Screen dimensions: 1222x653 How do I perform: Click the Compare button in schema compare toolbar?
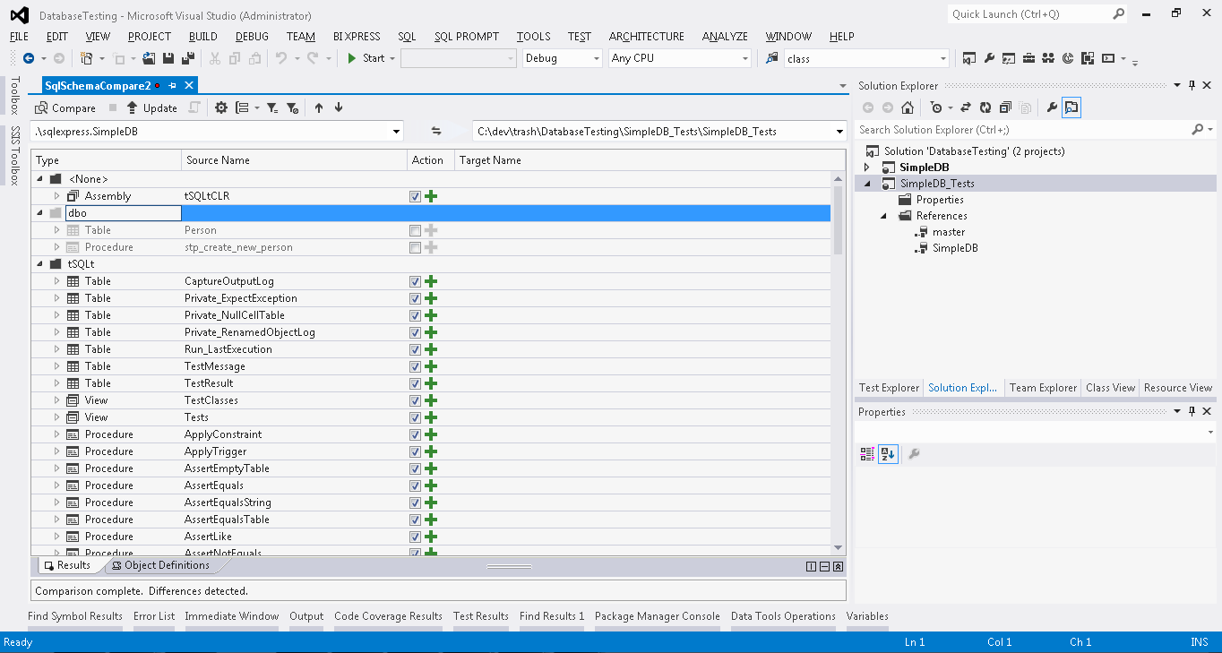click(65, 107)
